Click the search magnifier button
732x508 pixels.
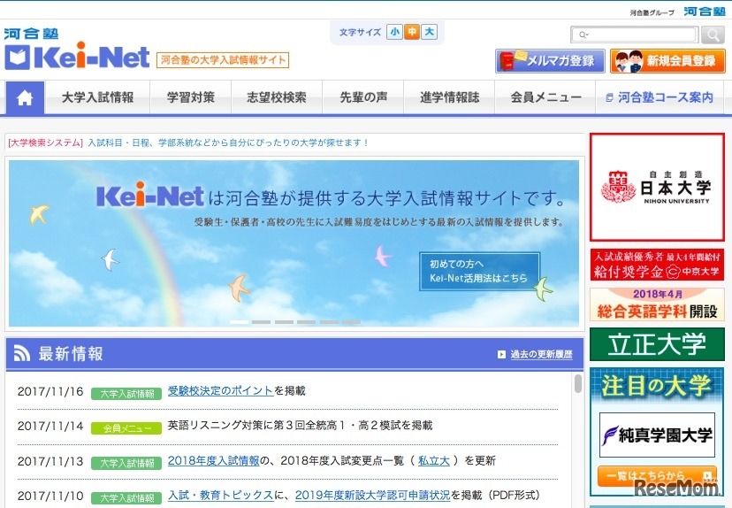pos(713,35)
